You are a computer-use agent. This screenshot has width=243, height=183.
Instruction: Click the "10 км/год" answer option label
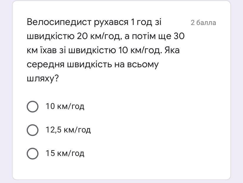[65, 106]
